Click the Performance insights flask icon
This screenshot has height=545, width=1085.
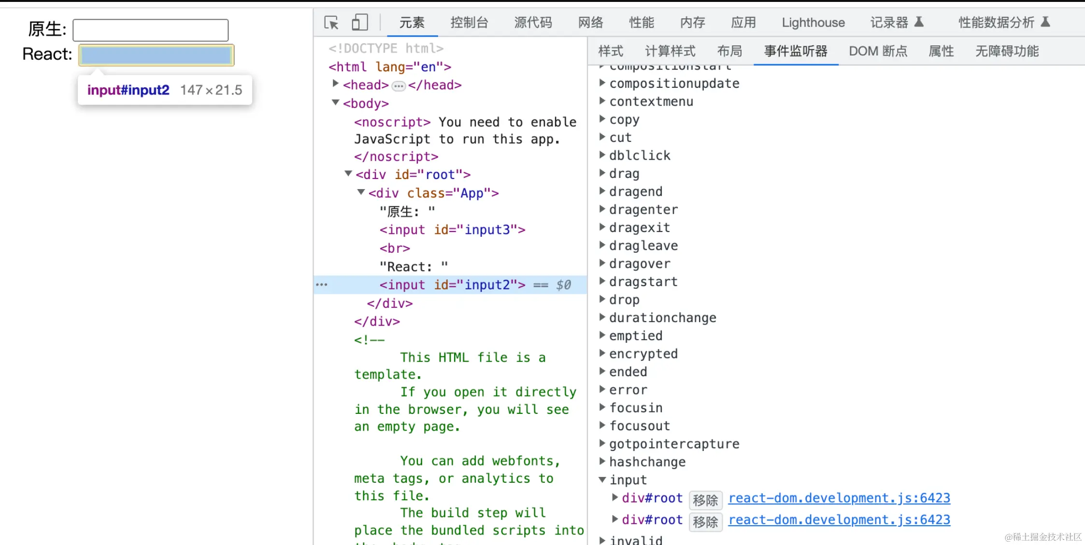coord(1045,22)
